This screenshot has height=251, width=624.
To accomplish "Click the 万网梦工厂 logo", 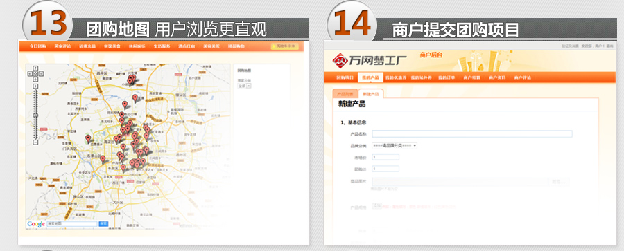I will click(370, 60).
